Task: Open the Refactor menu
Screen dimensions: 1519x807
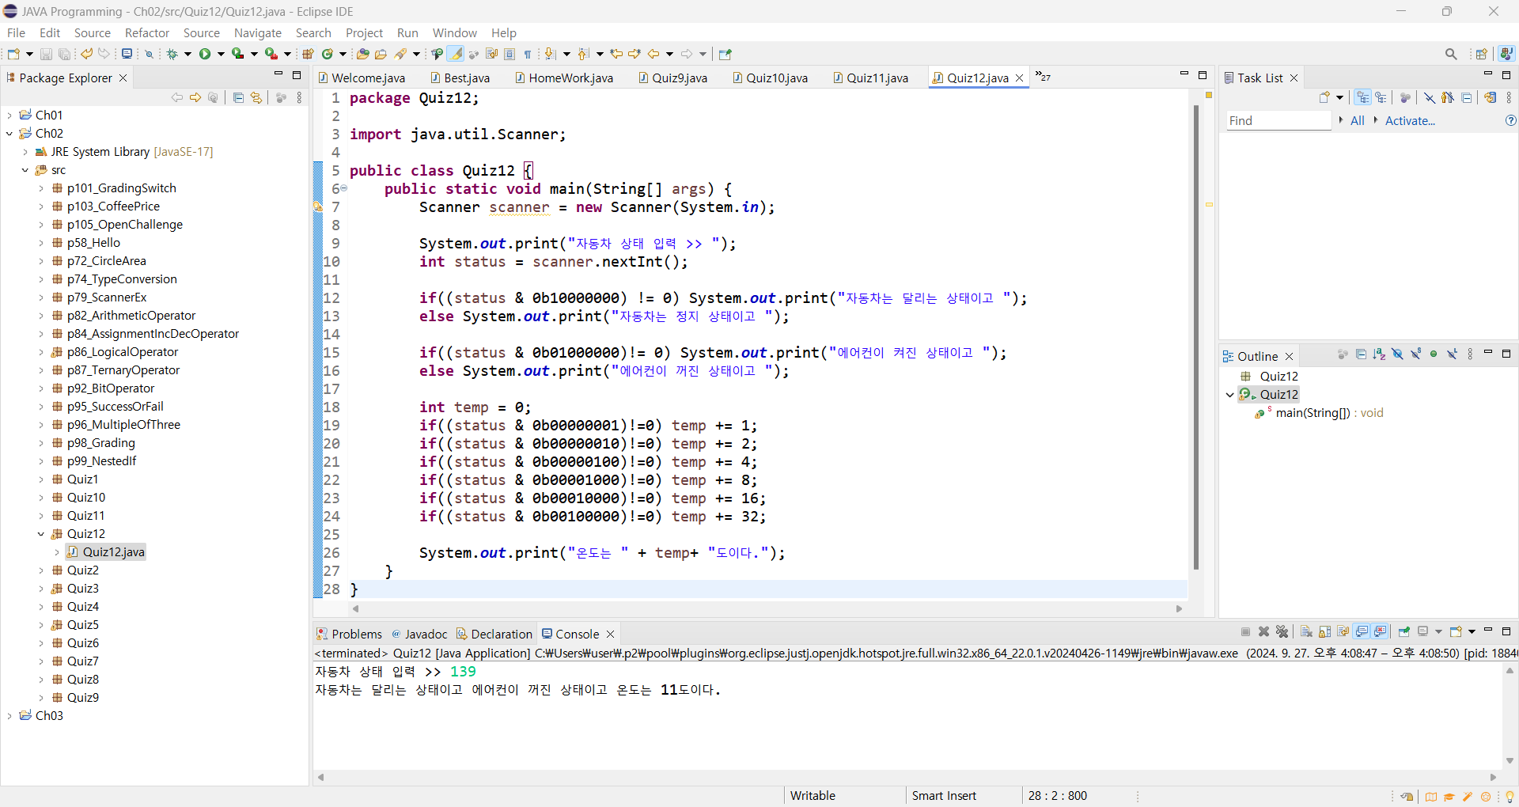Action: point(147,32)
